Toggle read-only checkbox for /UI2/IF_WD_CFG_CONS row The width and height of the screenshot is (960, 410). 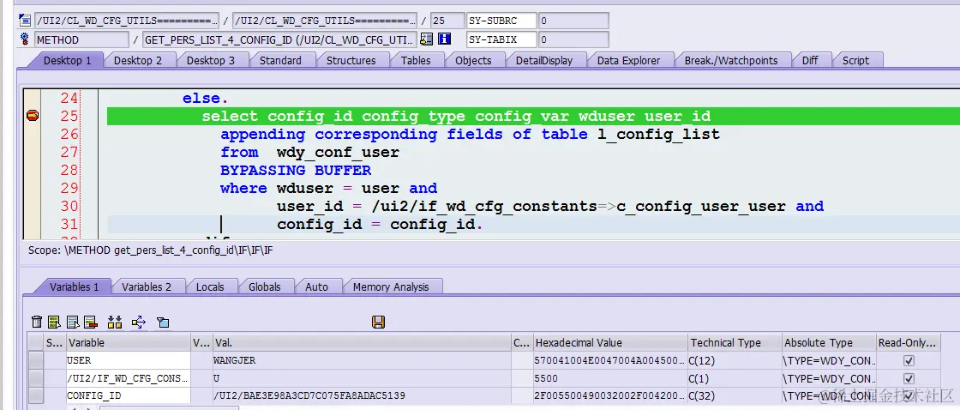pyautogui.click(x=909, y=378)
